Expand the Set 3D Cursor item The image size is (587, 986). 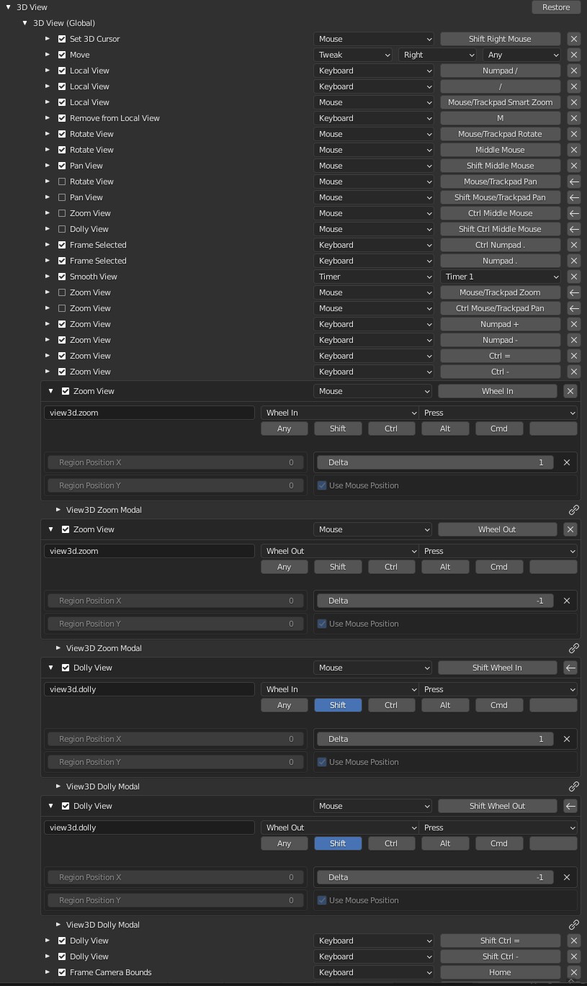point(48,39)
